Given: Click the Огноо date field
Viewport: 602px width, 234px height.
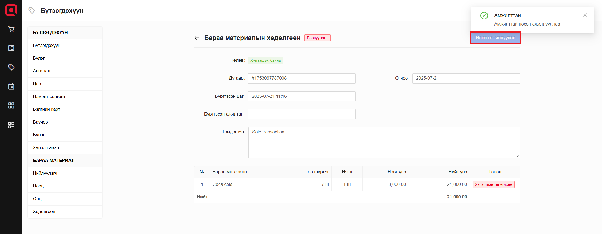Looking at the screenshot, I should click(x=466, y=78).
